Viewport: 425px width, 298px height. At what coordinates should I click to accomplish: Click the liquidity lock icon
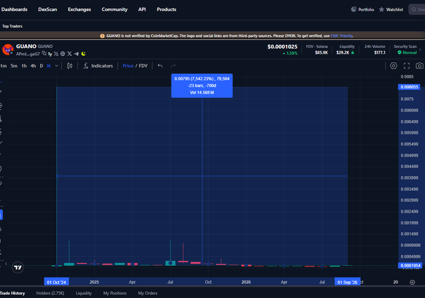(352, 52)
